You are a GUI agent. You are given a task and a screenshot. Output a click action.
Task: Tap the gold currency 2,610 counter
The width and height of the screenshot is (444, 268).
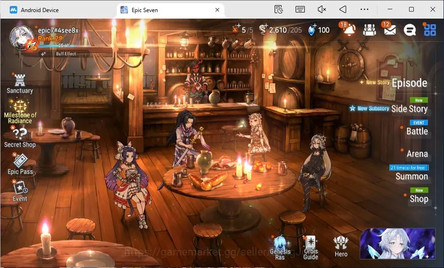pyautogui.click(x=280, y=30)
